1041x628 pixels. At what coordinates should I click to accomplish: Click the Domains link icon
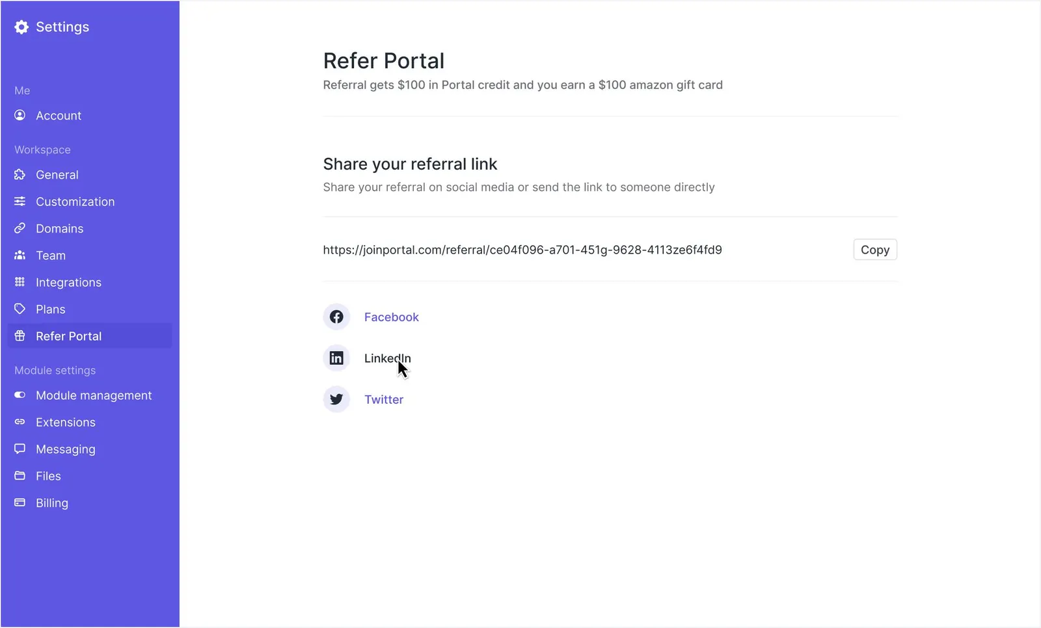tap(20, 228)
